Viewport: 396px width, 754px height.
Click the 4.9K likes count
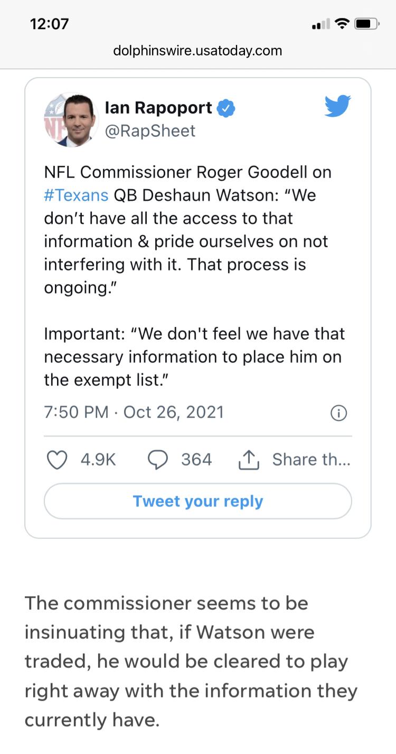pyautogui.click(x=98, y=460)
